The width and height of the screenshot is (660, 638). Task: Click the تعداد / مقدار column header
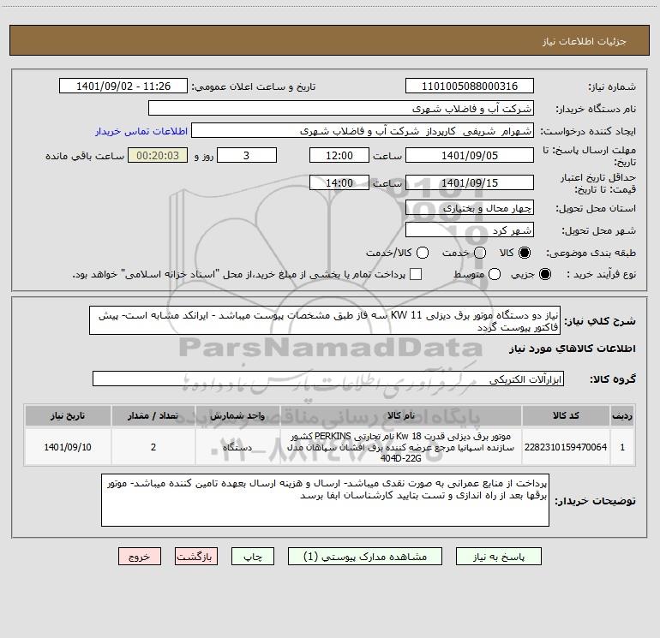[153, 415]
